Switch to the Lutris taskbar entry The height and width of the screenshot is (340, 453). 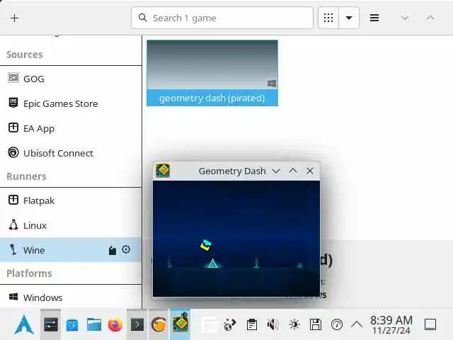click(x=159, y=324)
